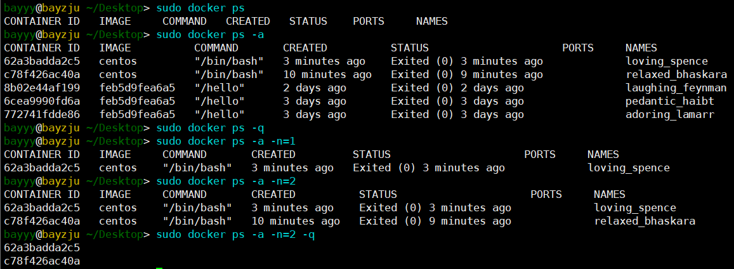The height and width of the screenshot is (269, 734).
Task: Click the laughing_feynman container name
Action: pos(676,88)
